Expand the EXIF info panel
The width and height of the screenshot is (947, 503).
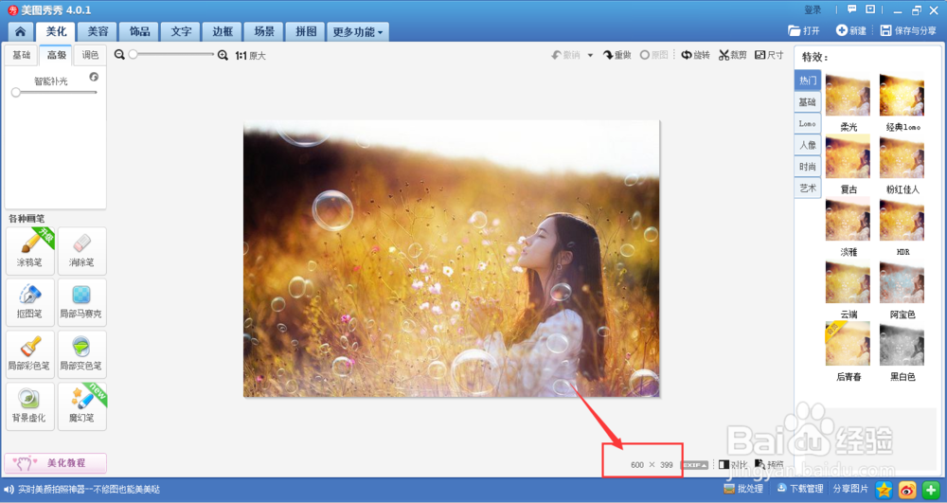pos(694,465)
